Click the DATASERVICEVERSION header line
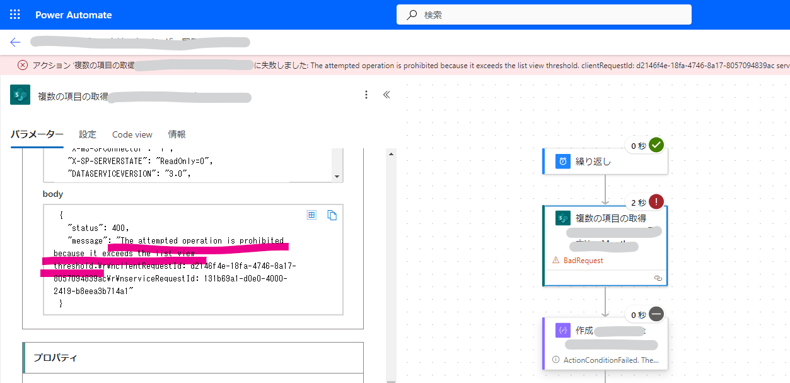 pyautogui.click(x=129, y=173)
